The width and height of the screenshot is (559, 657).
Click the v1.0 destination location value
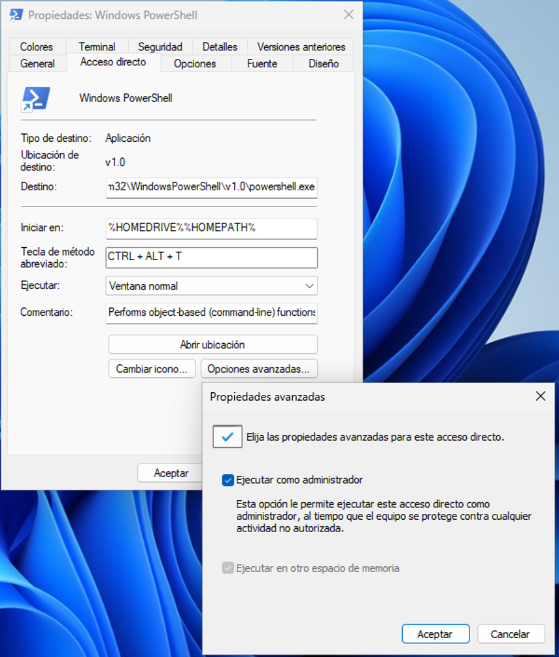[x=115, y=162]
